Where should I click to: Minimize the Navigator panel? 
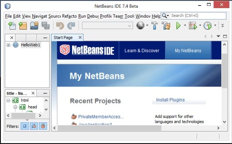pyautogui.click(x=45, y=93)
